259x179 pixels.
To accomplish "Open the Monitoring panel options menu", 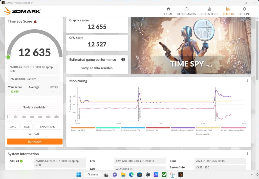I will pyautogui.click(x=247, y=80).
